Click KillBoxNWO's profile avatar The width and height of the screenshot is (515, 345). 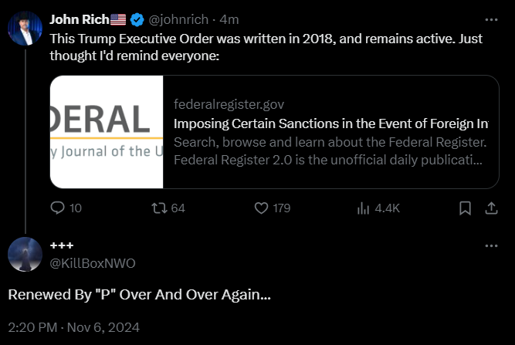coord(25,254)
